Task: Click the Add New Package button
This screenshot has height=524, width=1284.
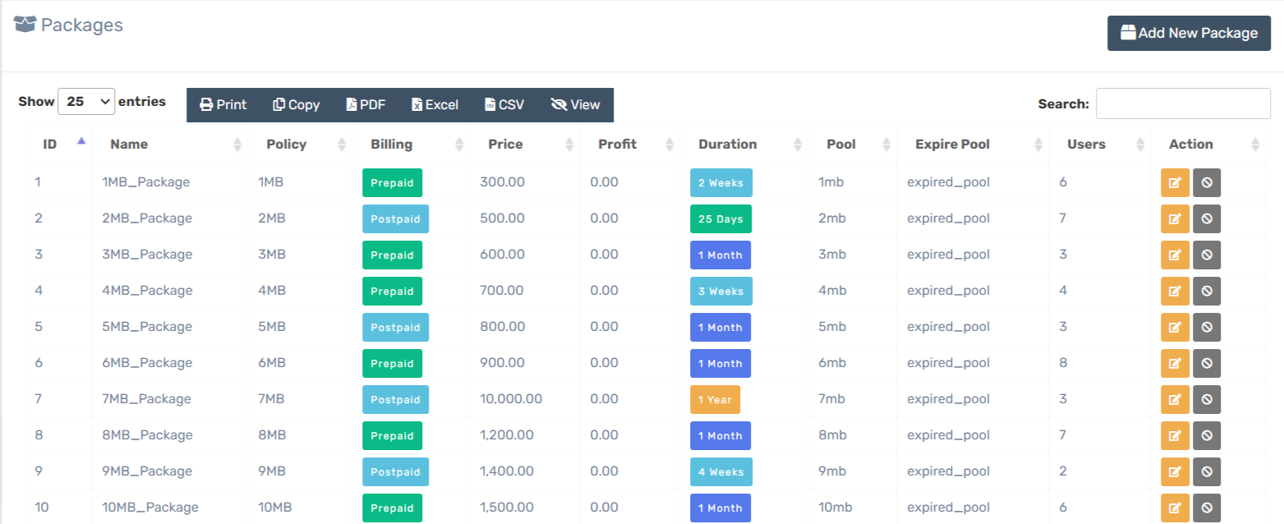Action: (x=1189, y=34)
